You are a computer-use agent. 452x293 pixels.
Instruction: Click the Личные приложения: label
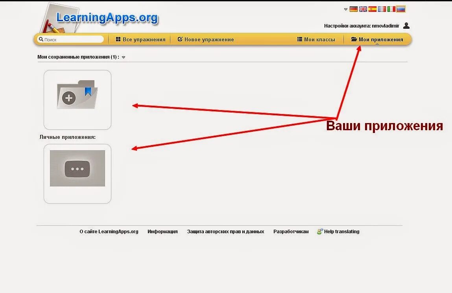click(67, 137)
